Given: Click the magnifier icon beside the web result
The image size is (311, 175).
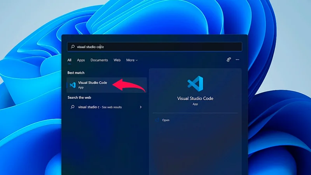Looking at the screenshot, I should pos(72,107).
